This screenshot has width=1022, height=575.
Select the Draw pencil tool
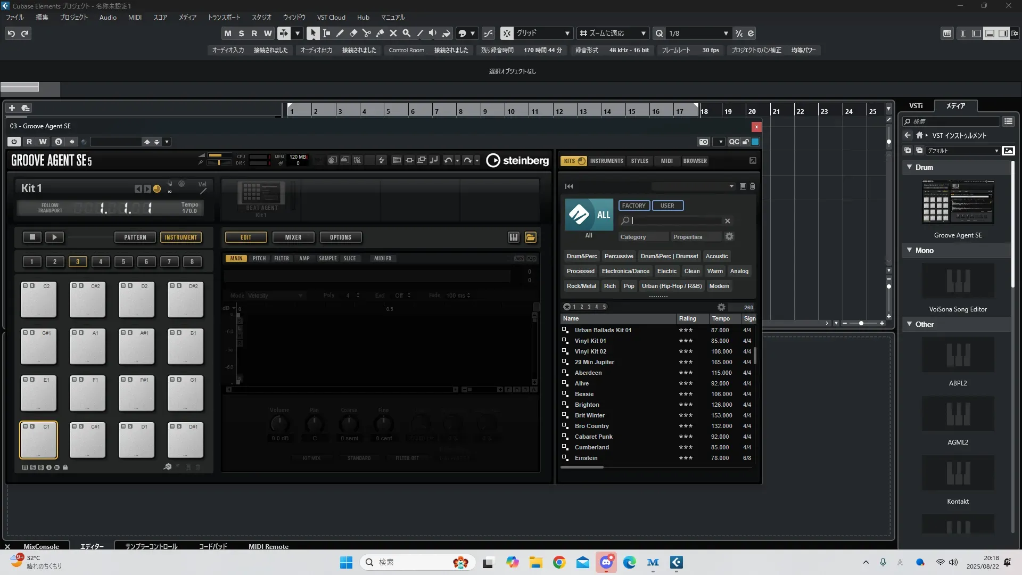[340, 33]
